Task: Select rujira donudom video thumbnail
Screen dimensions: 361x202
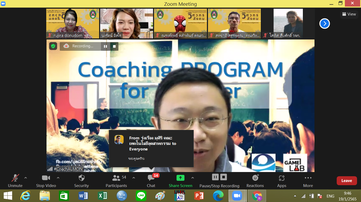Action: tap(73, 24)
